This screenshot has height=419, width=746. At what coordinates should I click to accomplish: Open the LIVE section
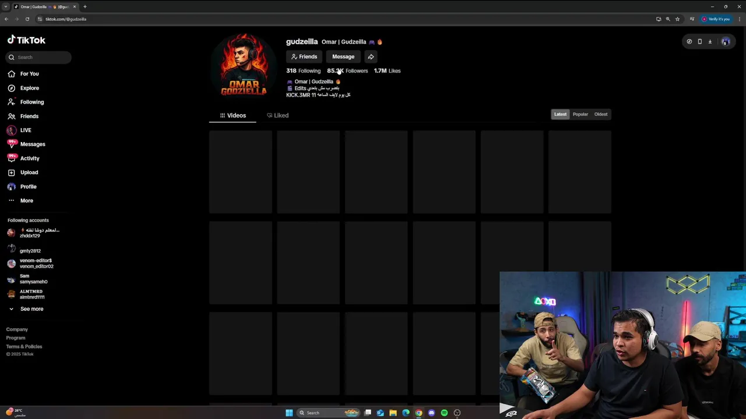20,130
